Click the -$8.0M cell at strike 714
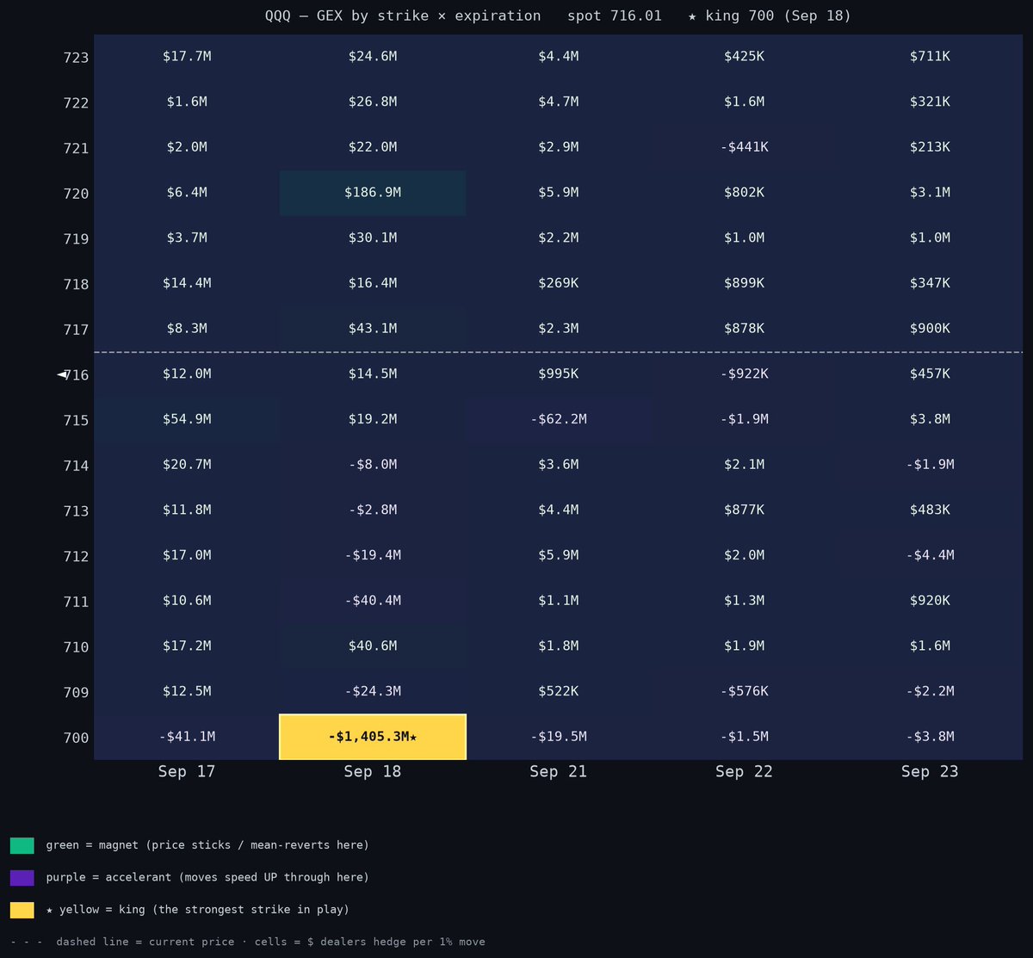This screenshot has height=958, width=1033. point(373,465)
